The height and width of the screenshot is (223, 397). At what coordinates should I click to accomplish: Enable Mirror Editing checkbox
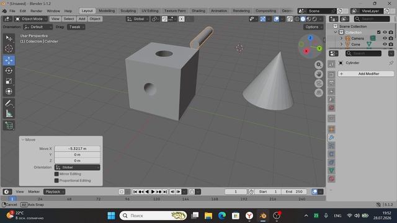click(56, 174)
